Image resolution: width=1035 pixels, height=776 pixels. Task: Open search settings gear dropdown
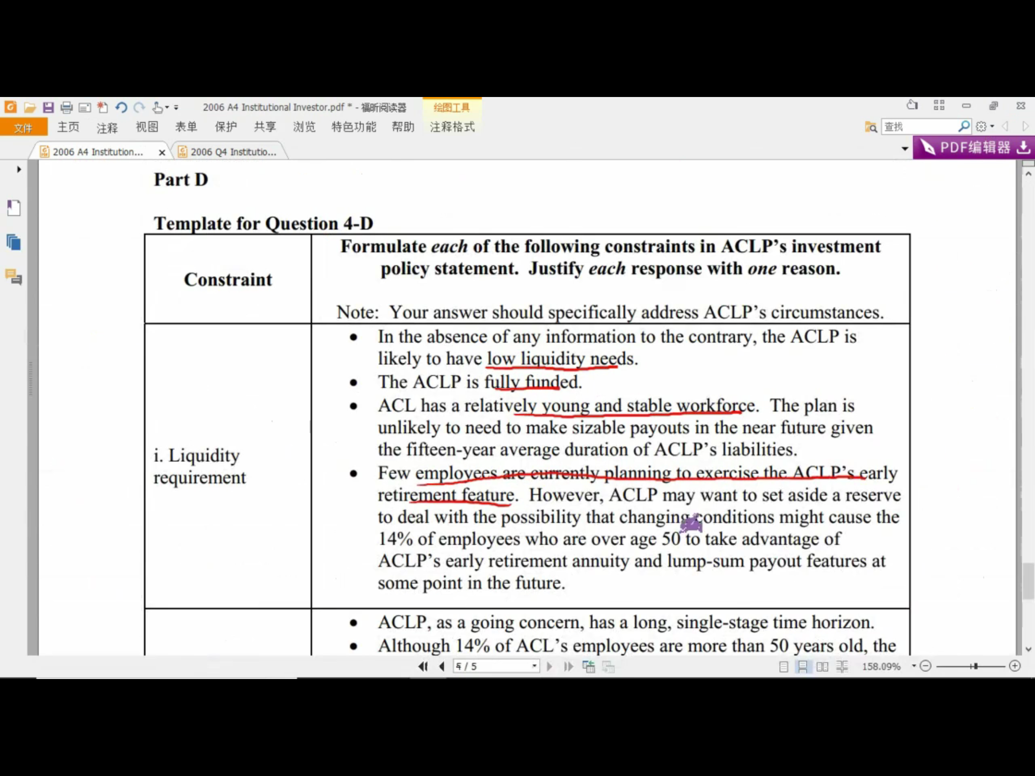tap(985, 126)
